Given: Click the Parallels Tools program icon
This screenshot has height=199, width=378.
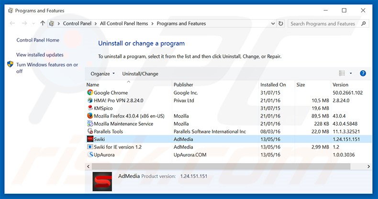Looking at the screenshot, I should 90,131.
